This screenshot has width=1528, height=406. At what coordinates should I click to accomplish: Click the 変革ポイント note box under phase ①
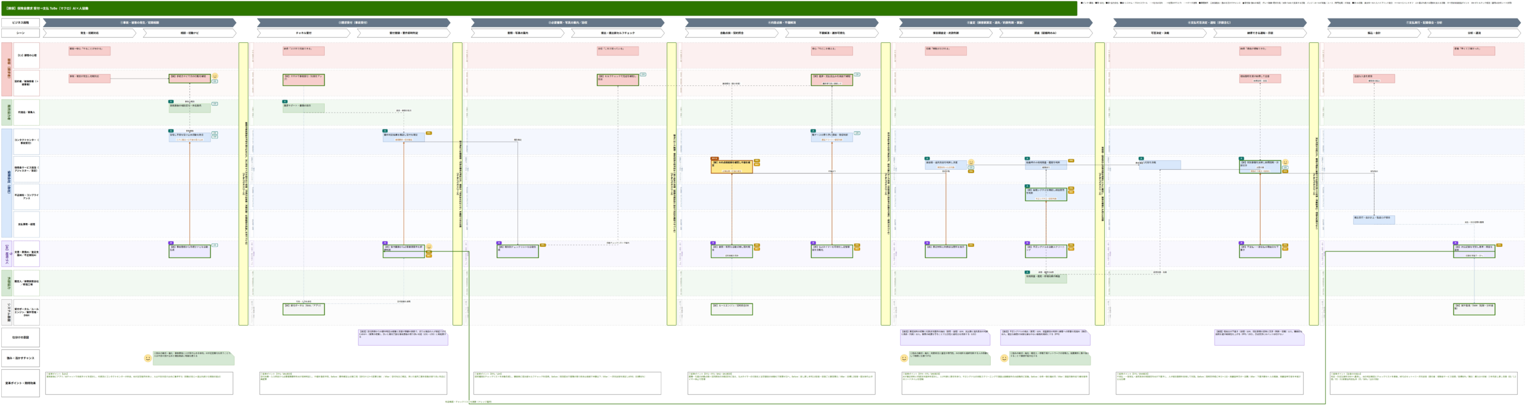[x=139, y=383]
